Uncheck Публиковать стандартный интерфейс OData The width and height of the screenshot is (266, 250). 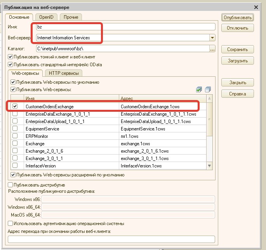(10, 65)
